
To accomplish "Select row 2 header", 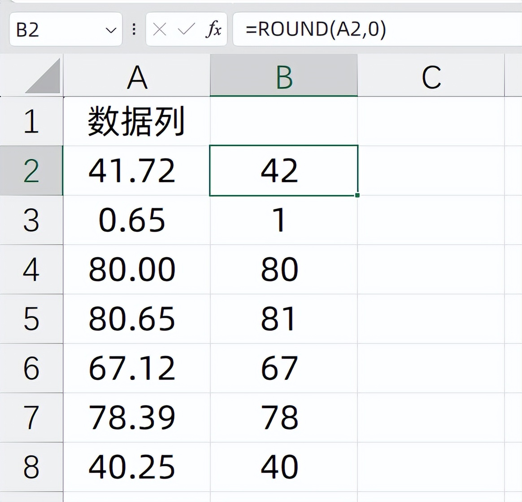I will coord(31,170).
